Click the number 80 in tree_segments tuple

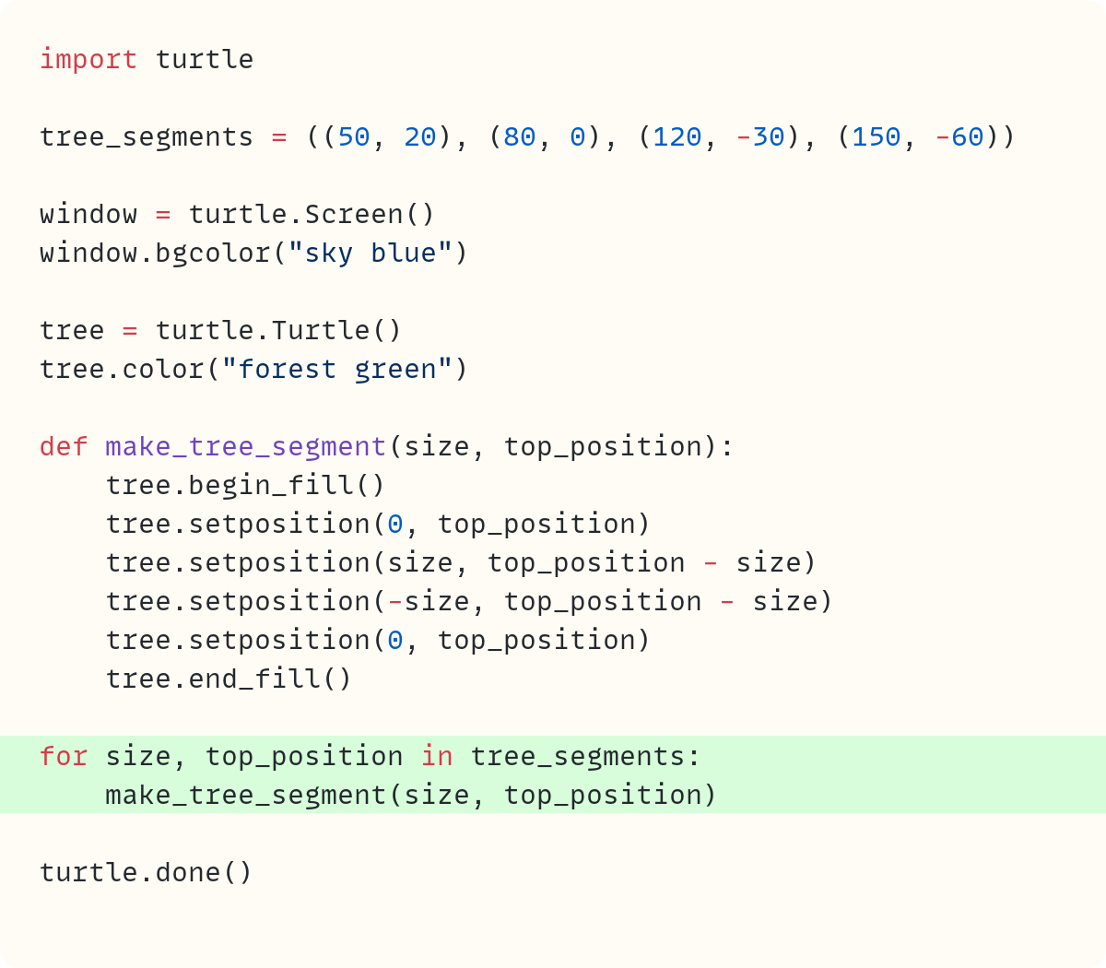coord(520,136)
